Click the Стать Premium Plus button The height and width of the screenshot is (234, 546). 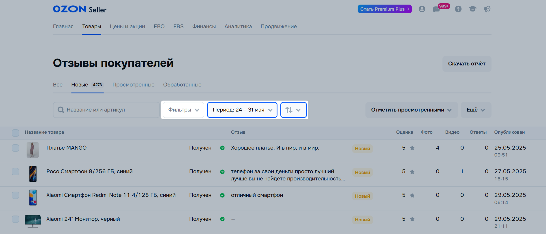coord(385,9)
